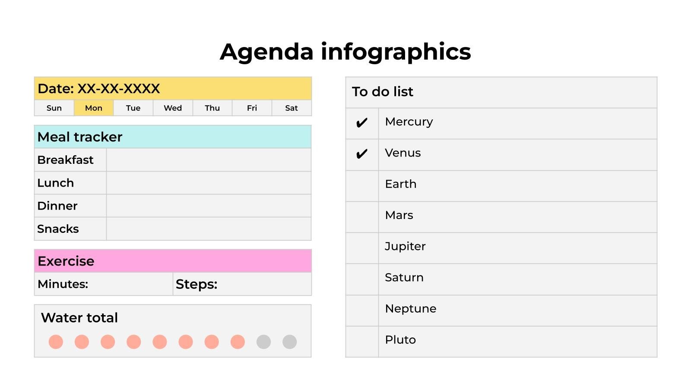Select the Sat day tab
This screenshot has width=691, height=388.
[292, 108]
